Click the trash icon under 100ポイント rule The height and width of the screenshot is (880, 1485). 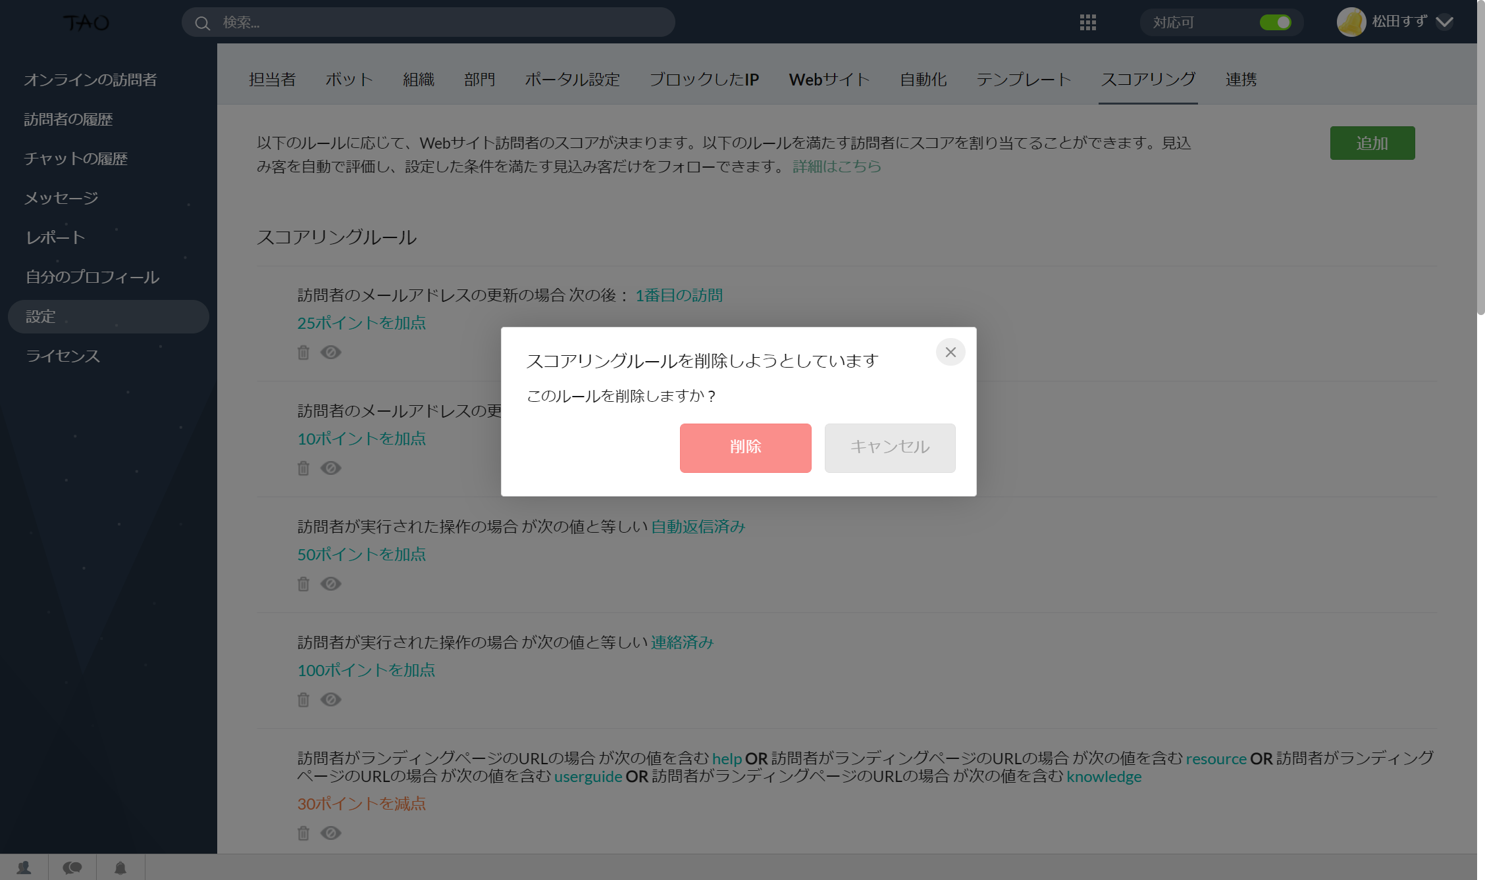(x=303, y=700)
